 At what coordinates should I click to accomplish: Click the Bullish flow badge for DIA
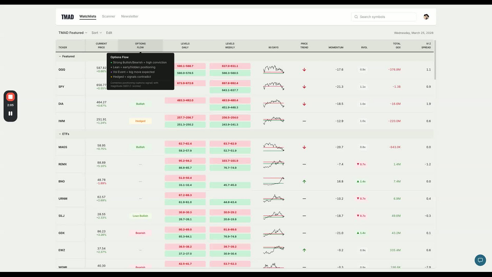pos(140,104)
